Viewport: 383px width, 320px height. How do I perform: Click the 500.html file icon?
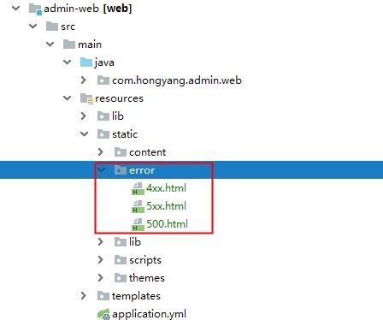pyautogui.click(x=138, y=224)
